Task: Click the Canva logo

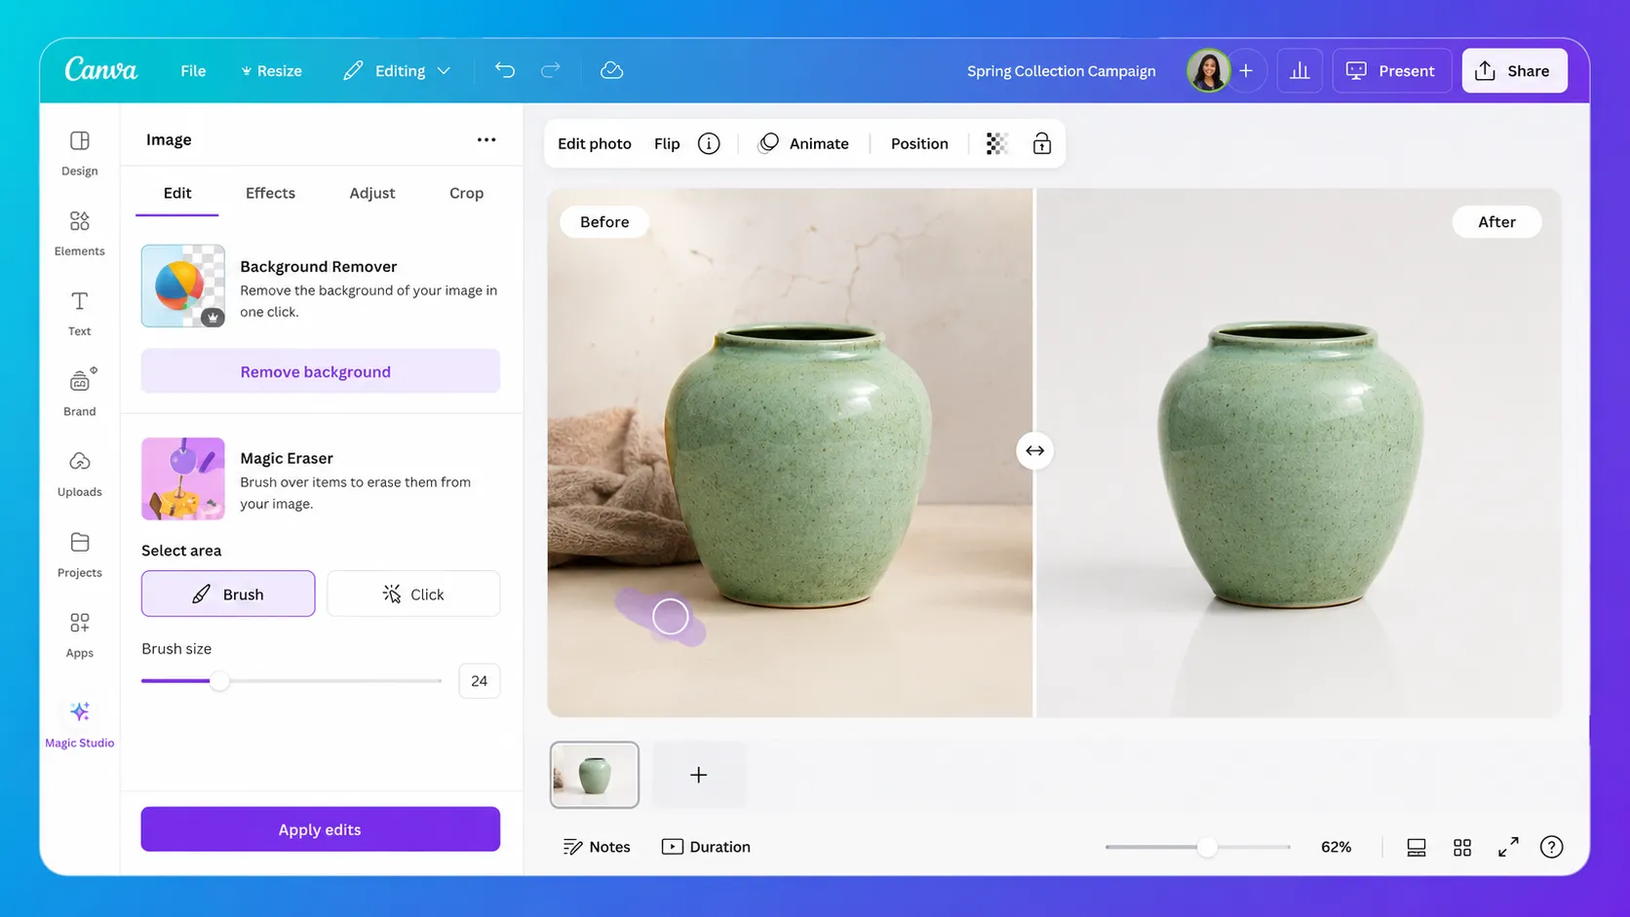Action: 101,69
